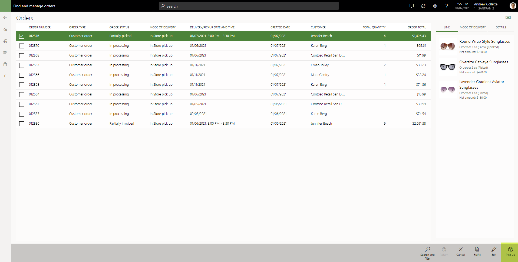This screenshot has width=518, height=262.
Task: Cancel the selected order
Action: point(460,251)
